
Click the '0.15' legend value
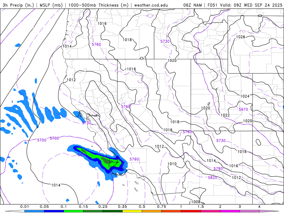[x=83, y=207]
